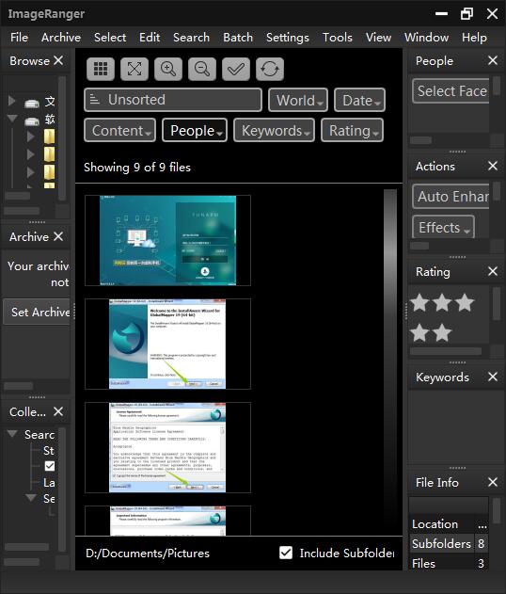
Task: Open the Unsorted sort dropdown
Action: (x=173, y=100)
